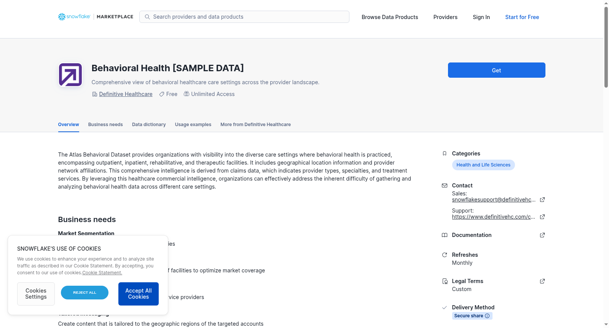The image size is (609, 328).
Task: Click the MARKETPLACE wordmark
Action: click(115, 17)
